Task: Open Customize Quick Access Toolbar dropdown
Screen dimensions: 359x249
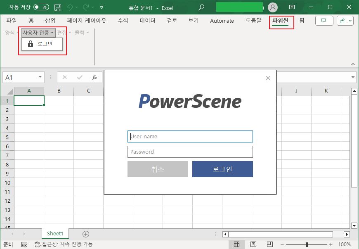Action: tap(102, 7)
